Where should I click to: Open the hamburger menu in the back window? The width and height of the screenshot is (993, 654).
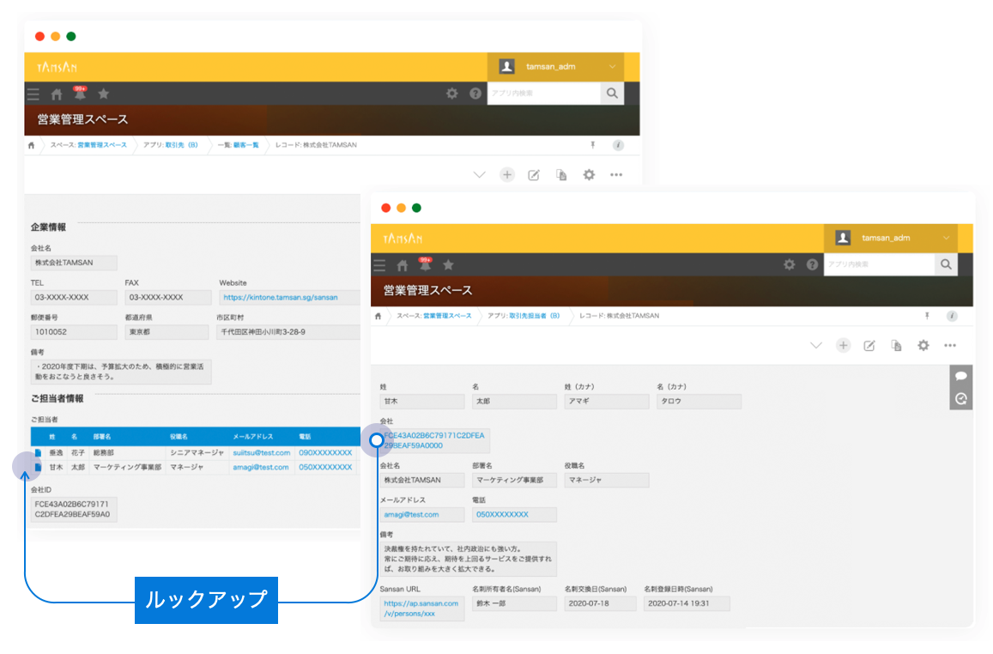[x=33, y=94]
